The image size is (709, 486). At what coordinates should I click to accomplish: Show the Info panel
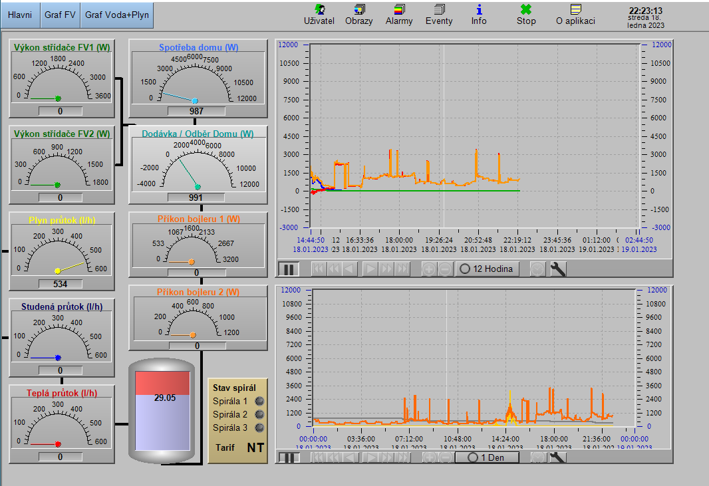click(x=479, y=14)
